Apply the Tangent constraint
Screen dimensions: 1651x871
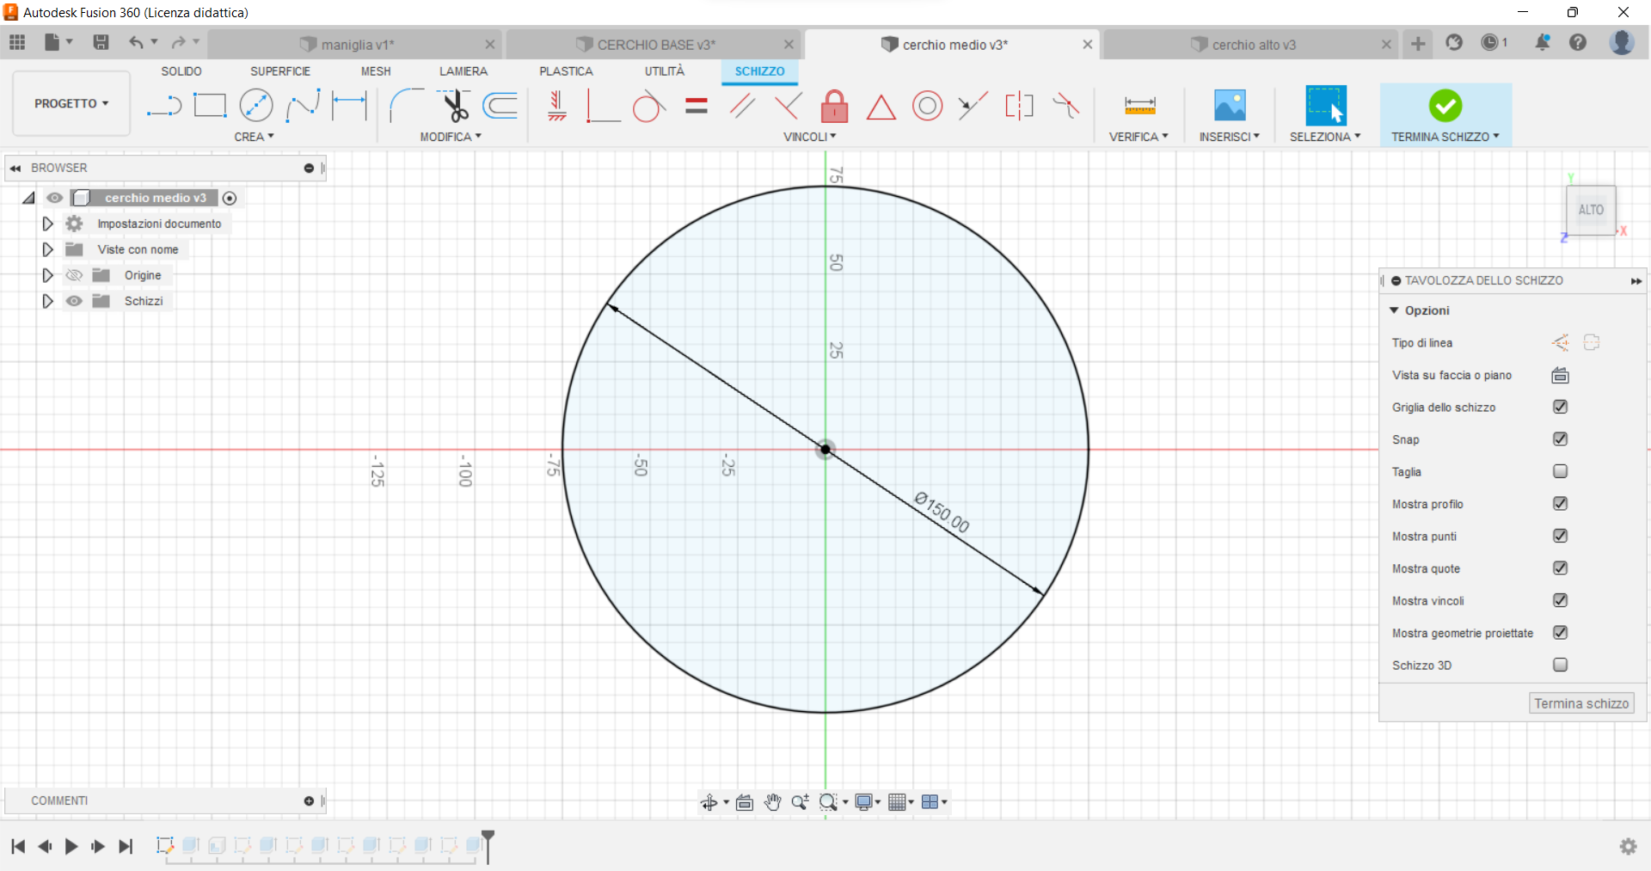(x=649, y=107)
